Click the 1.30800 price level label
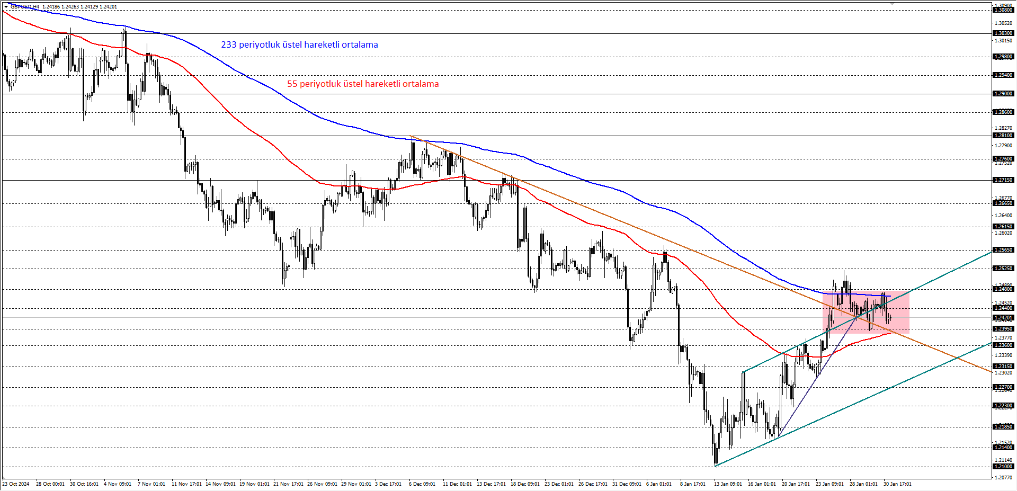The width and height of the screenshot is (1017, 491). [1003, 10]
